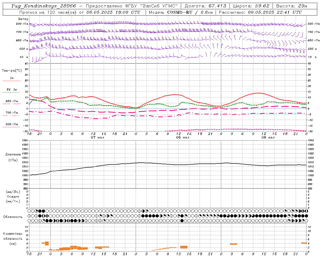The height and width of the screenshot is (256, 321).
Task: Click the Тем-ра(°C) axis title
Action: (x=12, y=71)
